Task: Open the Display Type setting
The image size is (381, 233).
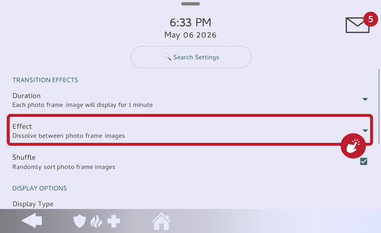Action: [x=33, y=204]
